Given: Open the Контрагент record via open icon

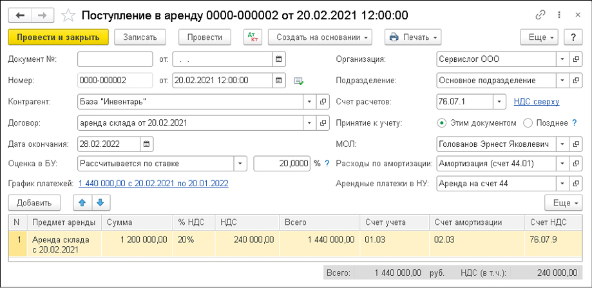Looking at the screenshot, I should coord(323,102).
